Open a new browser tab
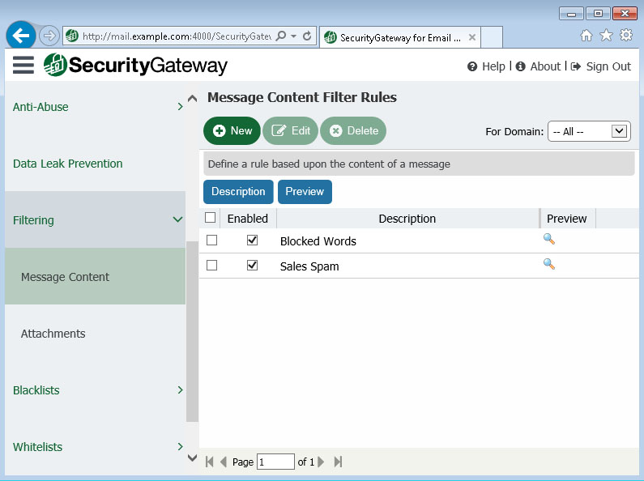Screen dimensions: 644x481 coord(492,37)
